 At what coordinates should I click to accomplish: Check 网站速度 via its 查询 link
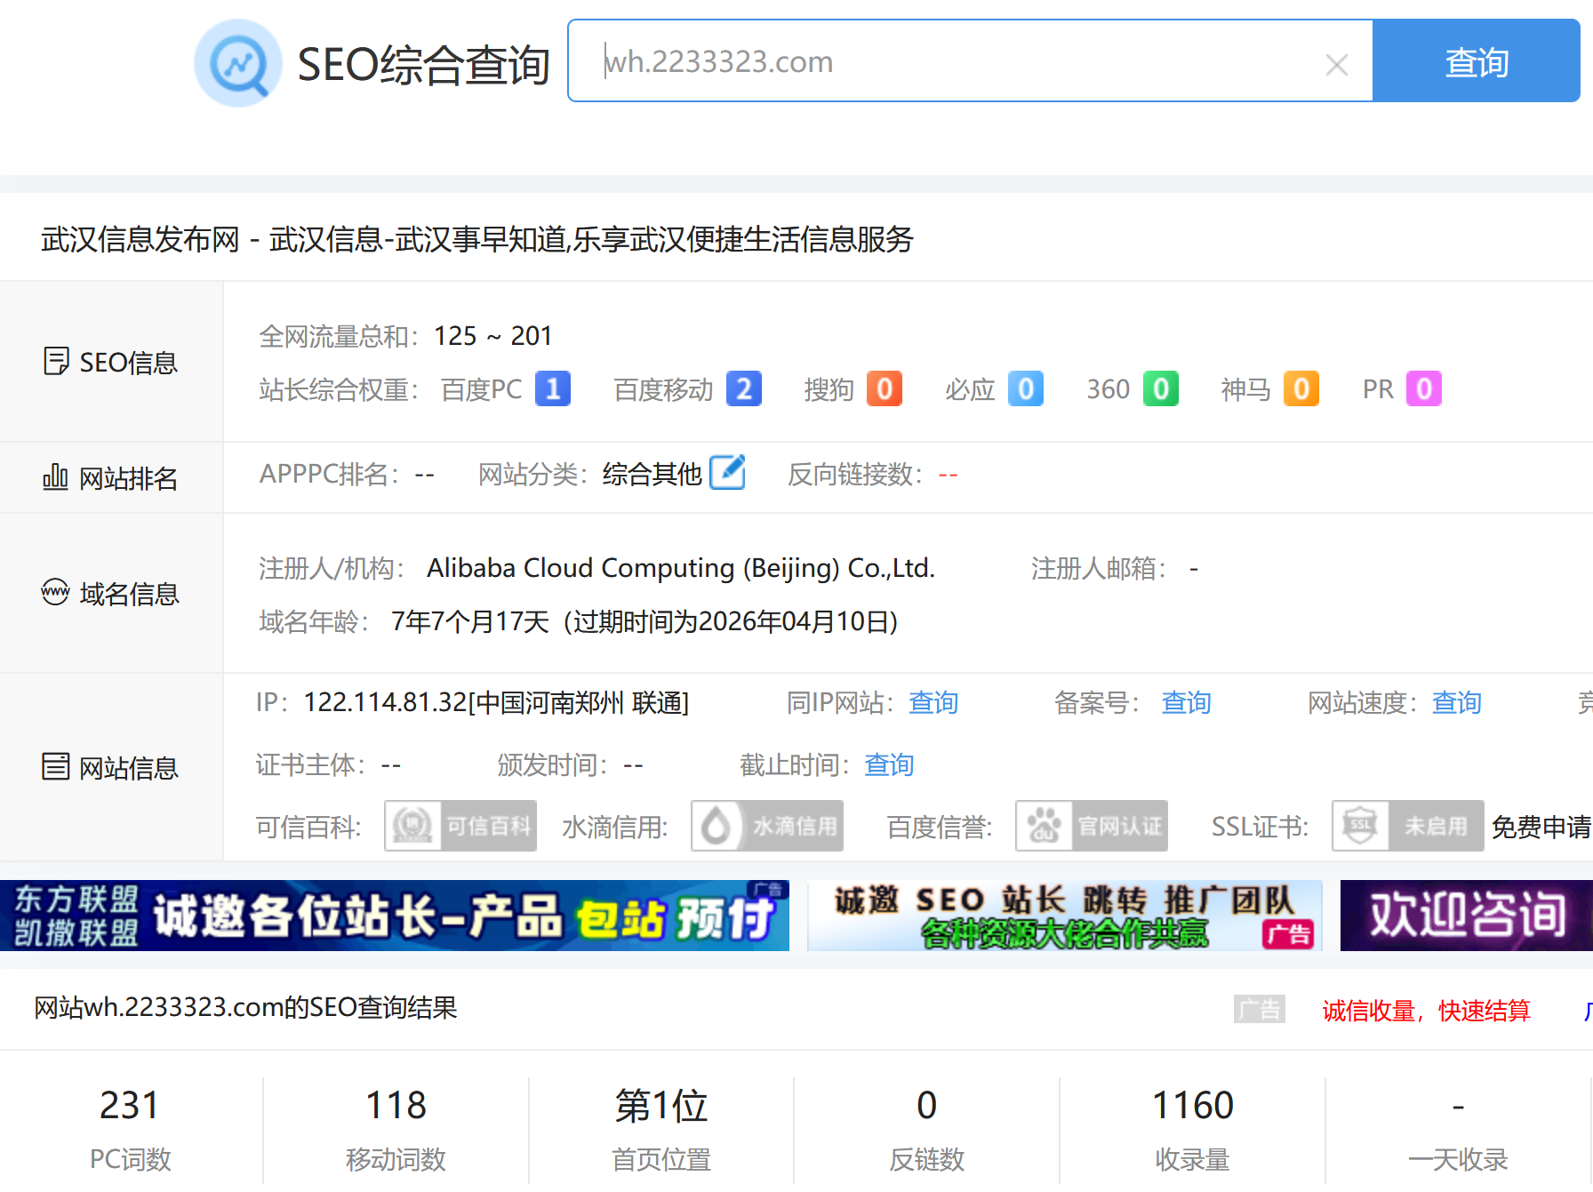tap(1456, 703)
